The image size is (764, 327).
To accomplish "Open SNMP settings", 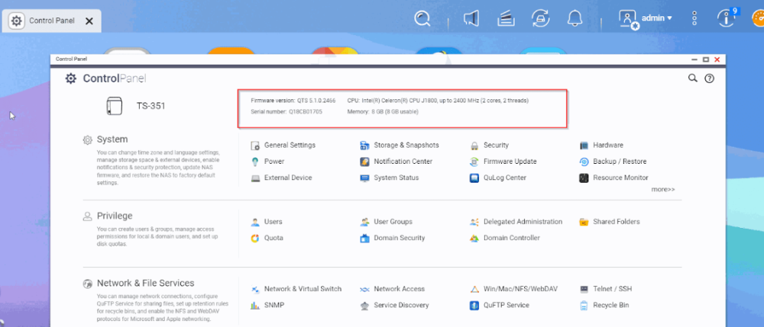I will point(267,305).
